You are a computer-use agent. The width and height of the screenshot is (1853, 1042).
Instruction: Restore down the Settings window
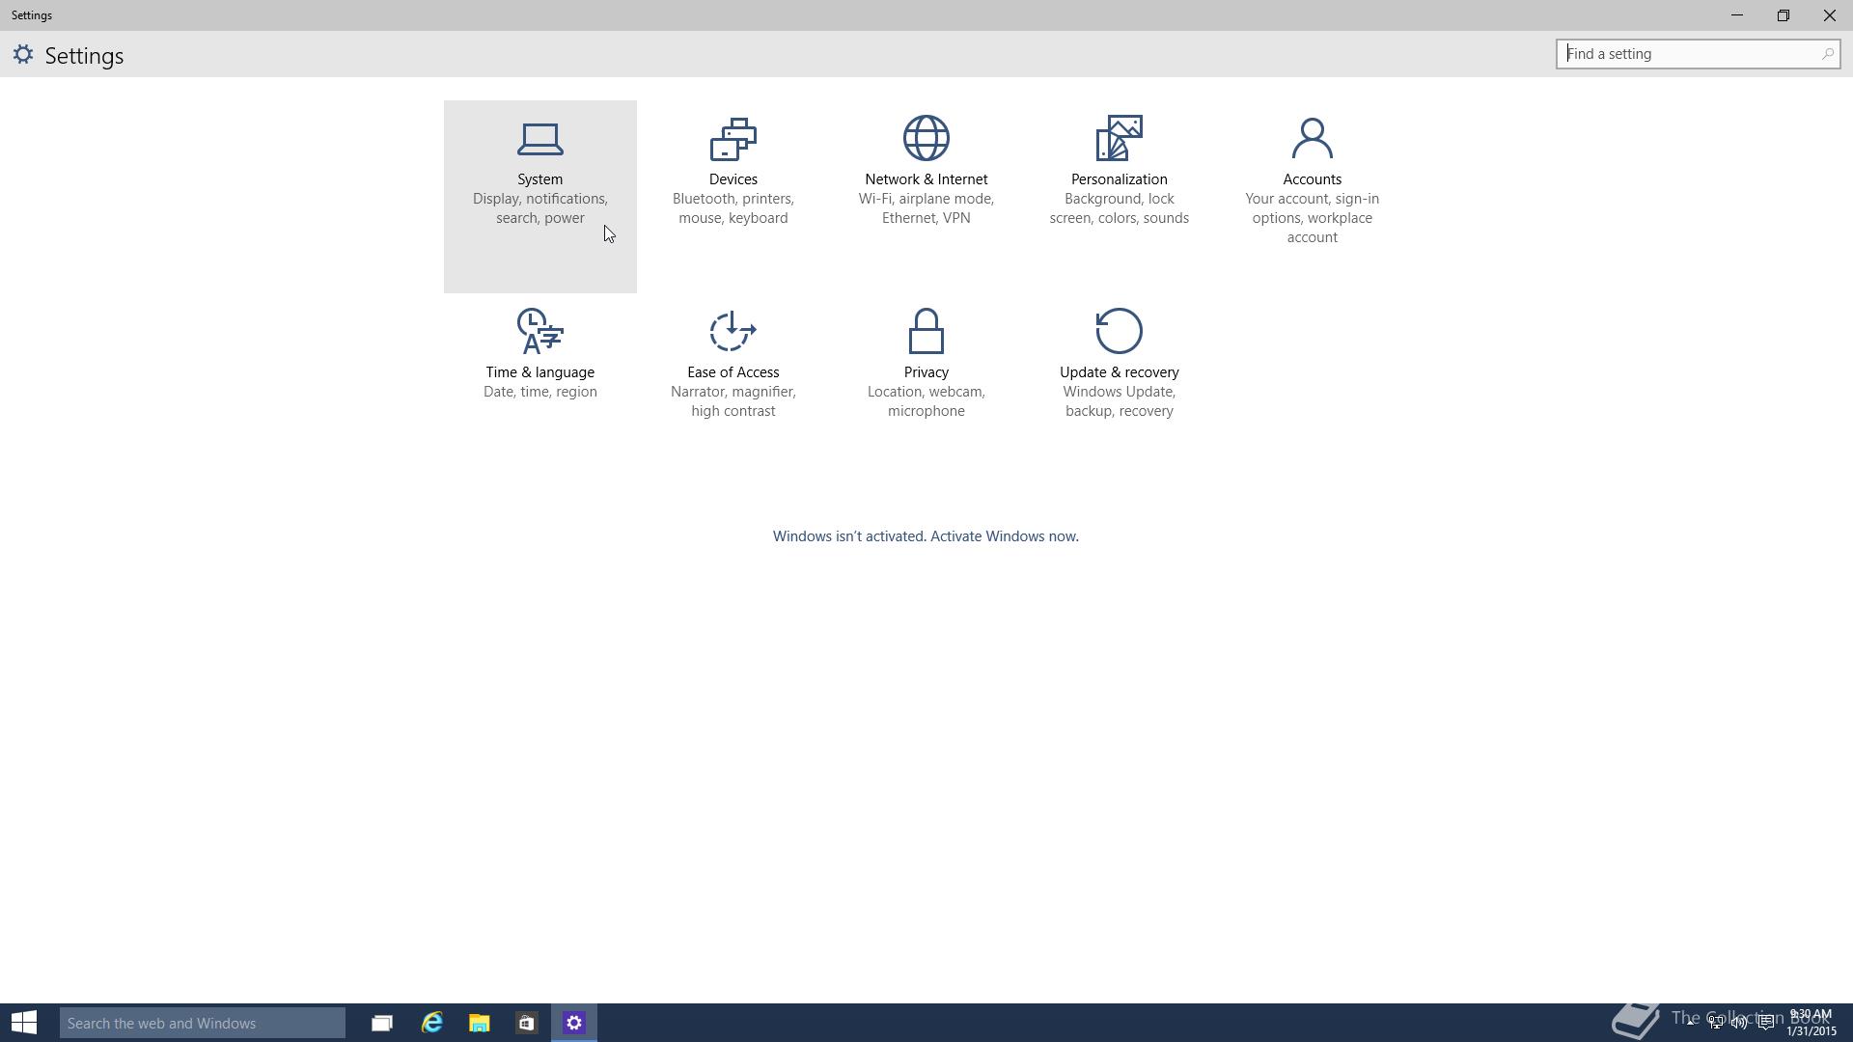point(1784,15)
